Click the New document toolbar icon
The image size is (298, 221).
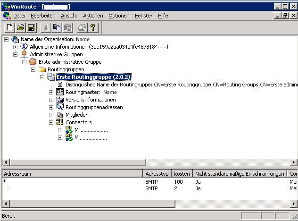tap(10, 27)
